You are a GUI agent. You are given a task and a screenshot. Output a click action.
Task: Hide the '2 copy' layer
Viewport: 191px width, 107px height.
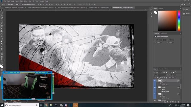pos(155,87)
